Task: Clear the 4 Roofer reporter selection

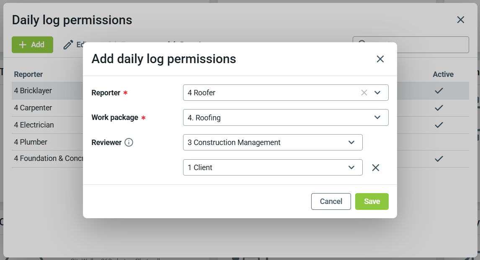Action: [x=364, y=93]
